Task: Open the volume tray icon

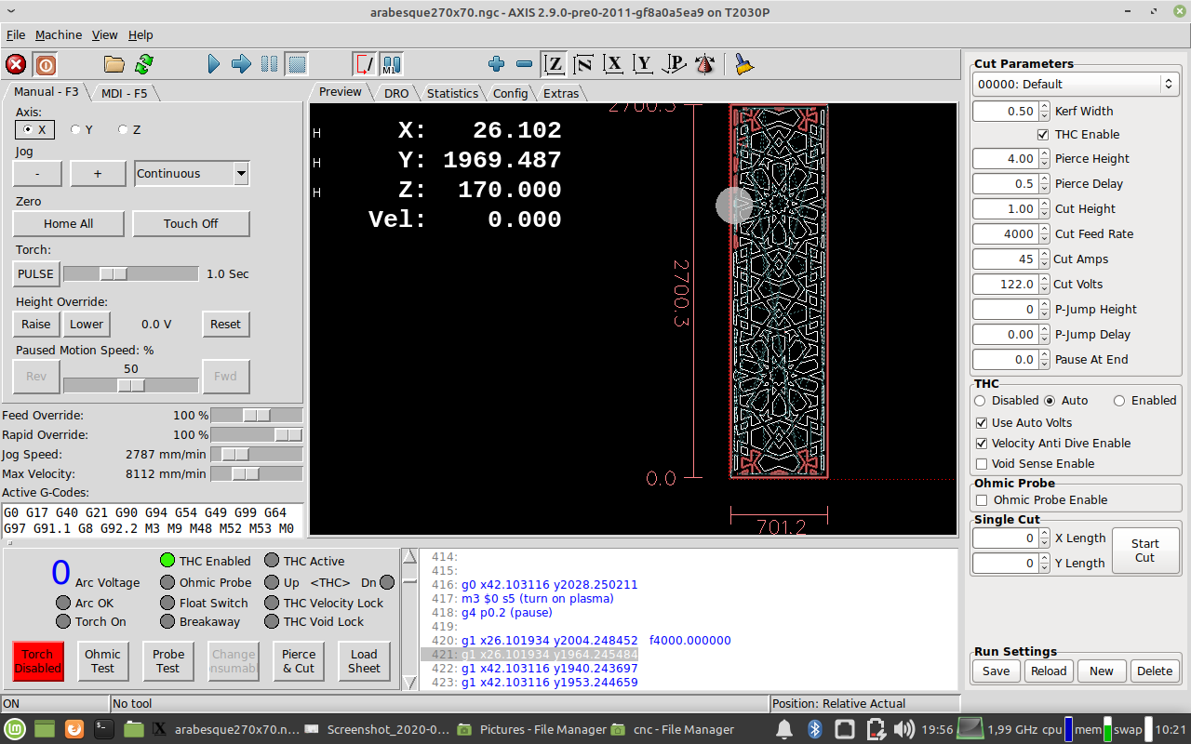Action: tap(903, 729)
